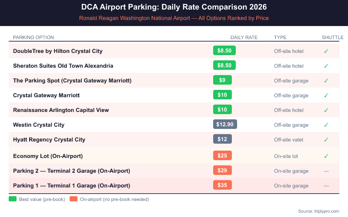Click the $25 Economy Lot rate badge
The width and height of the screenshot is (348, 217).
222,156
